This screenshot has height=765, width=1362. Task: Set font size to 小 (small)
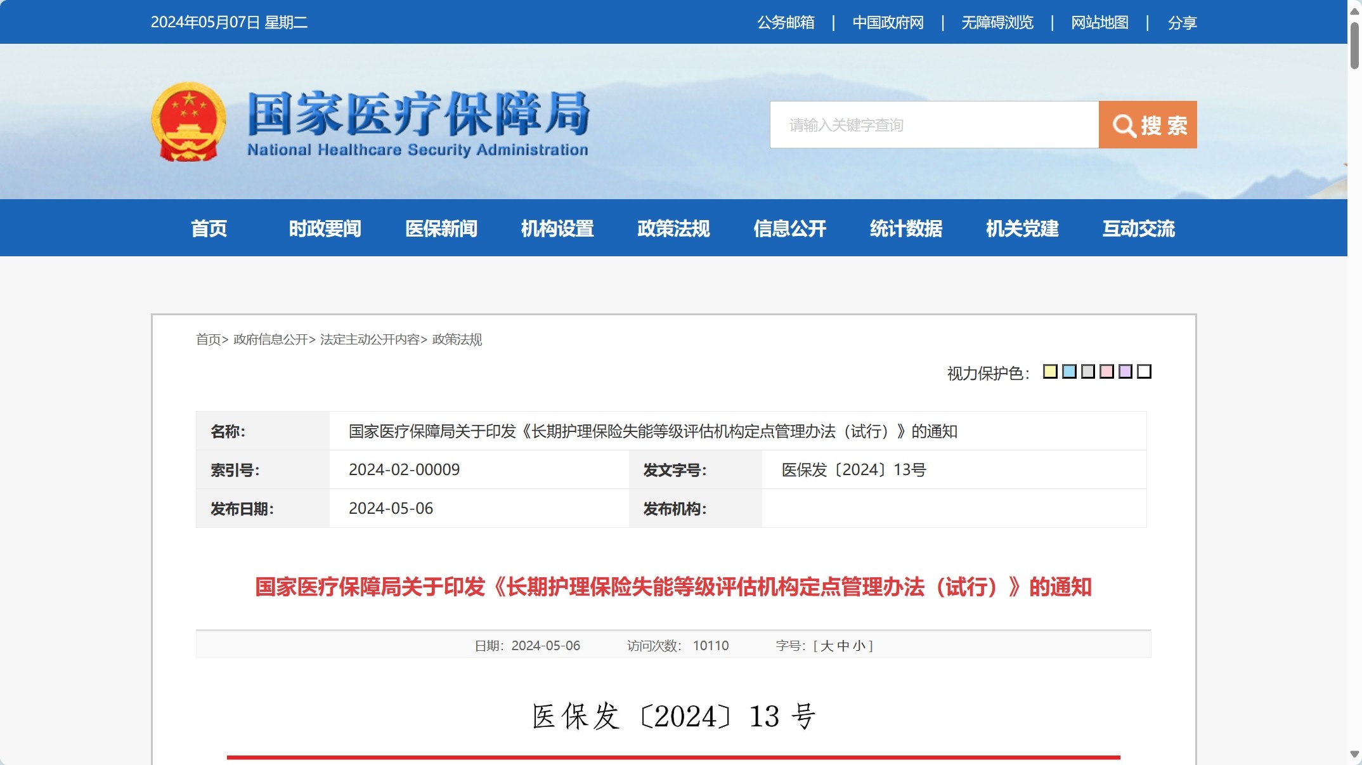coord(859,646)
